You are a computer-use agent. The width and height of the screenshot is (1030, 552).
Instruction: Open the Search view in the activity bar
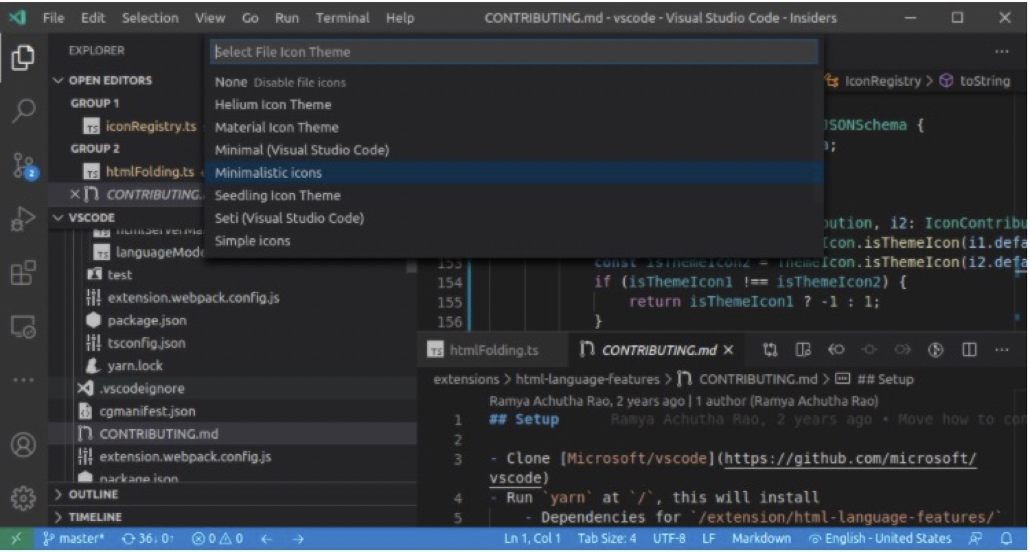[21, 110]
